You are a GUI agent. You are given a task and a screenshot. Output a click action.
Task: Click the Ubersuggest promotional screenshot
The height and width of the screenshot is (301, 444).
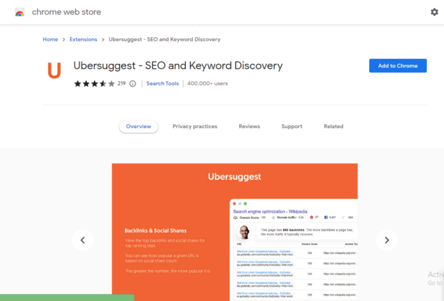(235, 232)
